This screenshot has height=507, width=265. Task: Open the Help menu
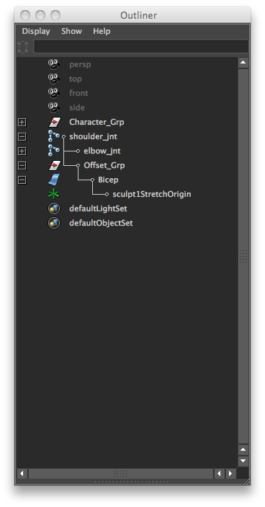tap(102, 31)
